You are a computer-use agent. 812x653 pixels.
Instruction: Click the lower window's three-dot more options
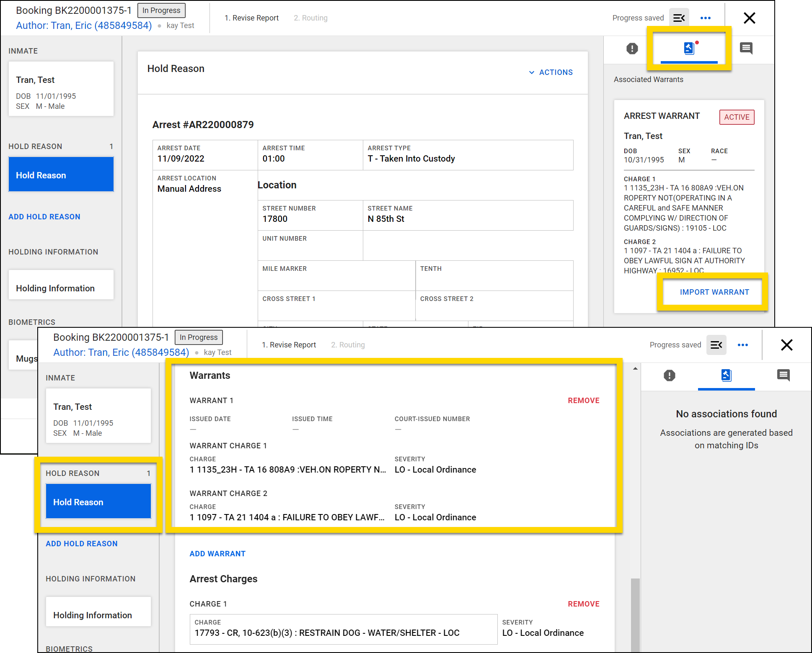[743, 345]
